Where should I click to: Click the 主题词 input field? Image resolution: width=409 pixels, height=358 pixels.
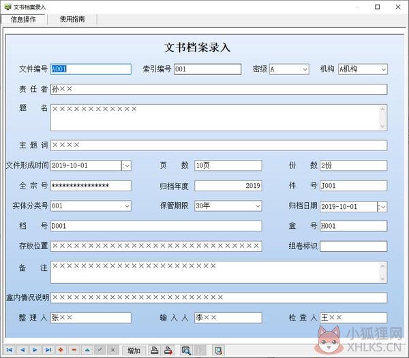(x=219, y=145)
